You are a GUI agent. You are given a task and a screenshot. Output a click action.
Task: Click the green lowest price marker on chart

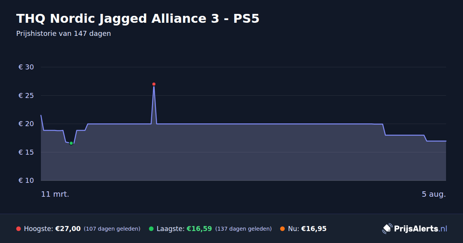(71, 143)
